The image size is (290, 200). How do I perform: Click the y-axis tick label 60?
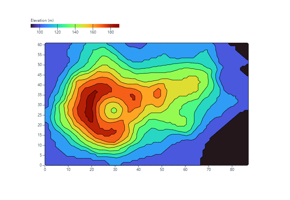pos(40,45)
